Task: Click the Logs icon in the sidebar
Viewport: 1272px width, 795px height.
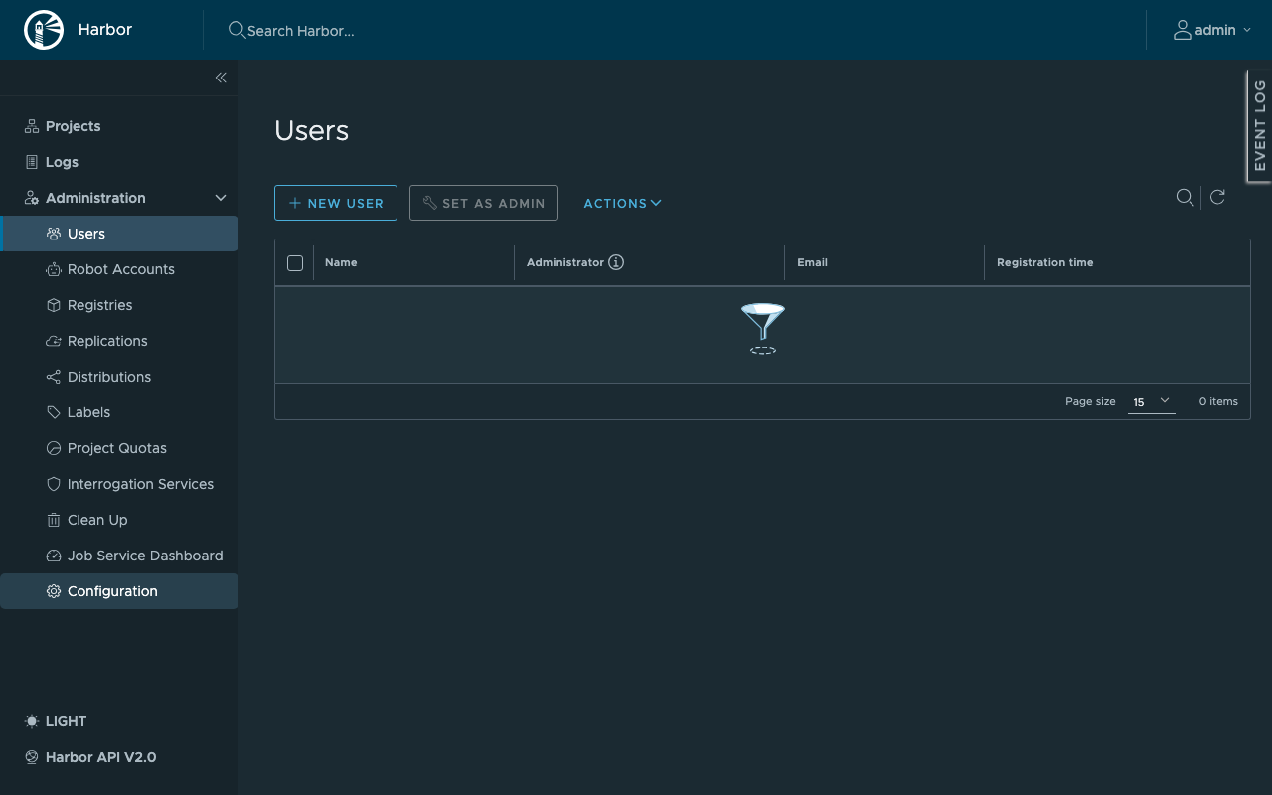Action: pos(32,162)
